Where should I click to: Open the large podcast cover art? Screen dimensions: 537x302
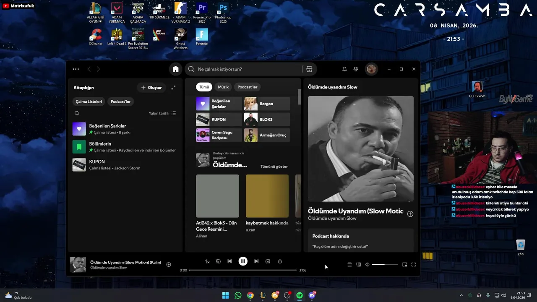point(361,149)
